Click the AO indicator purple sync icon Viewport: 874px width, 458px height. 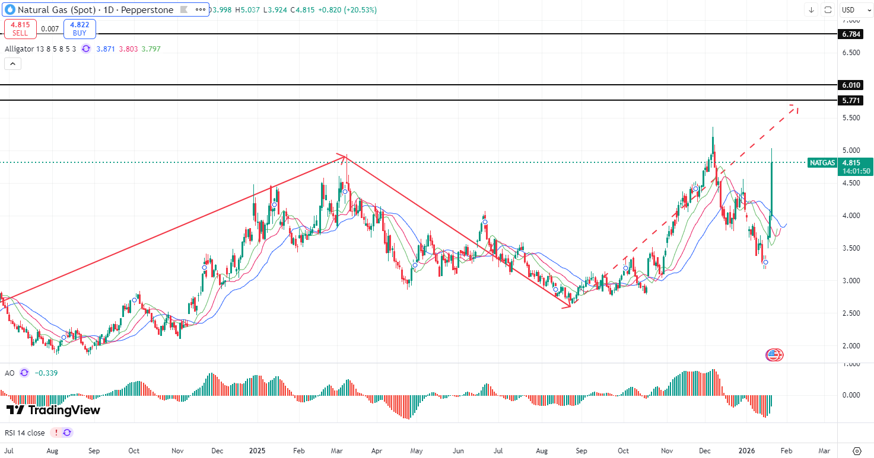click(x=24, y=373)
